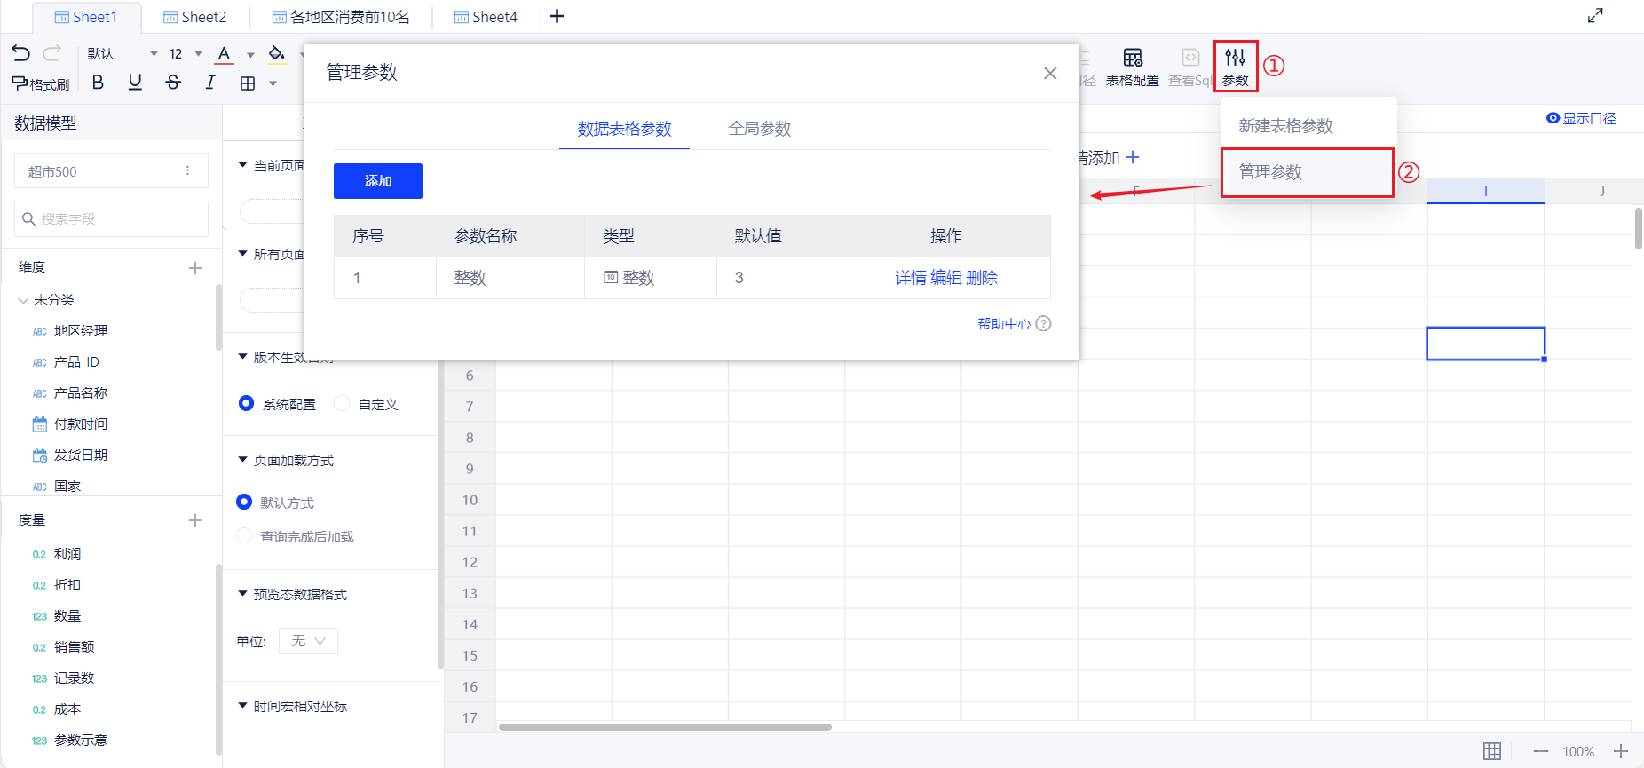Toggle underline text formatting
Viewport: 1644px width, 768px height.
[135, 83]
